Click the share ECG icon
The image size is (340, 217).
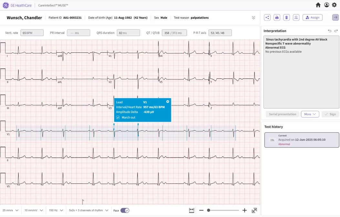tap(267, 17)
